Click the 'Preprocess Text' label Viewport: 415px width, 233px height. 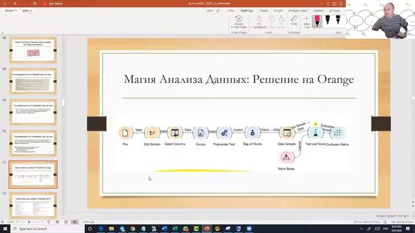coord(224,144)
